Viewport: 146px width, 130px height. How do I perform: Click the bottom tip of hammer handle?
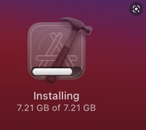pyautogui.click(x=50, y=81)
